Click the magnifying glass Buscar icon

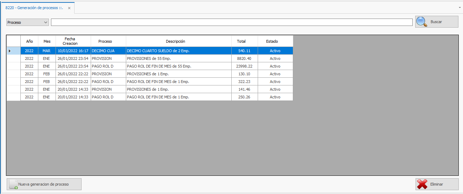[422, 22]
